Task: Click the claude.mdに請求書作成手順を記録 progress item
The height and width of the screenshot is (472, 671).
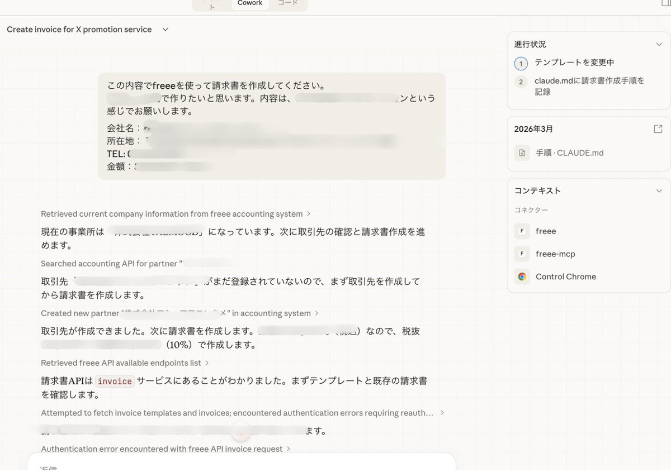Action: tap(589, 86)
